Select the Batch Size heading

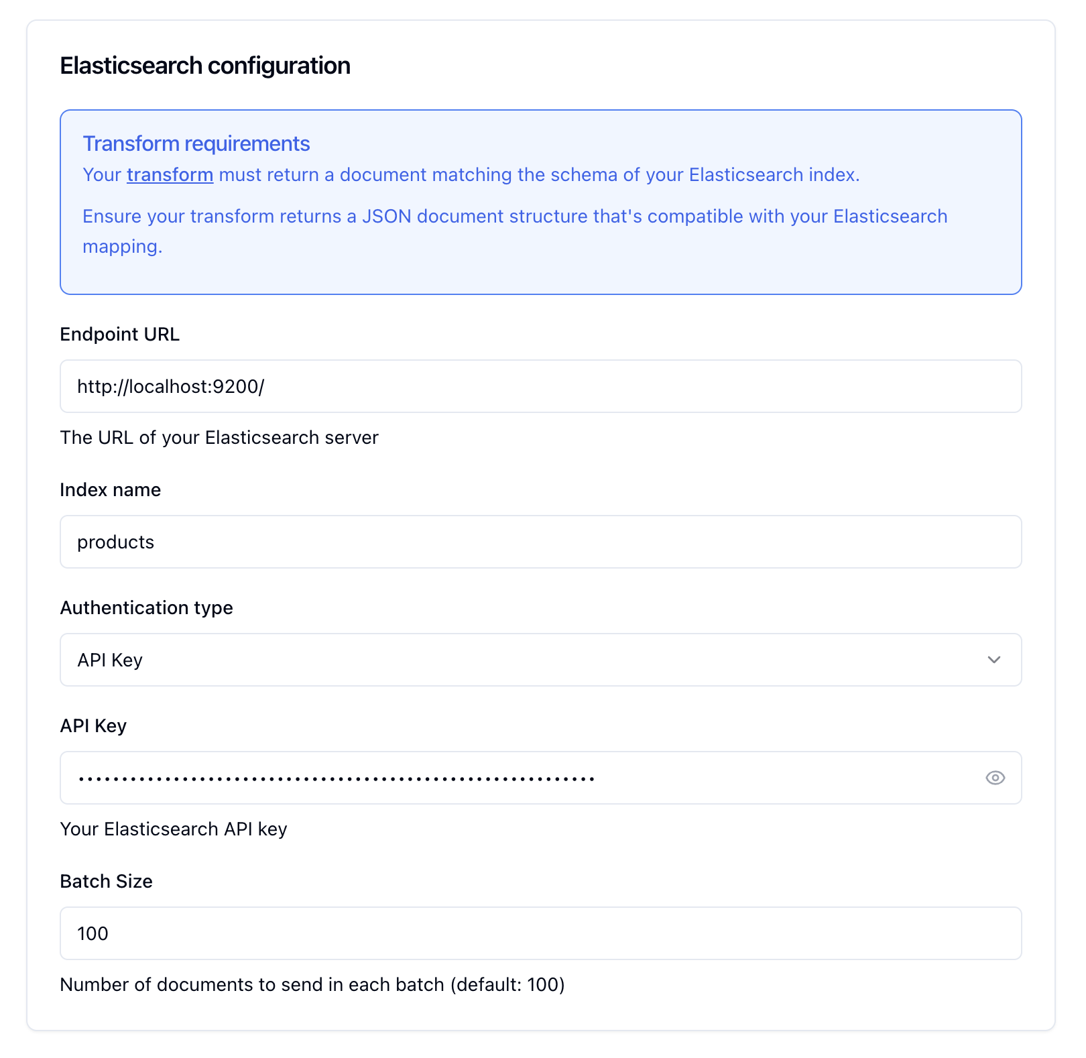click(106, 882)
